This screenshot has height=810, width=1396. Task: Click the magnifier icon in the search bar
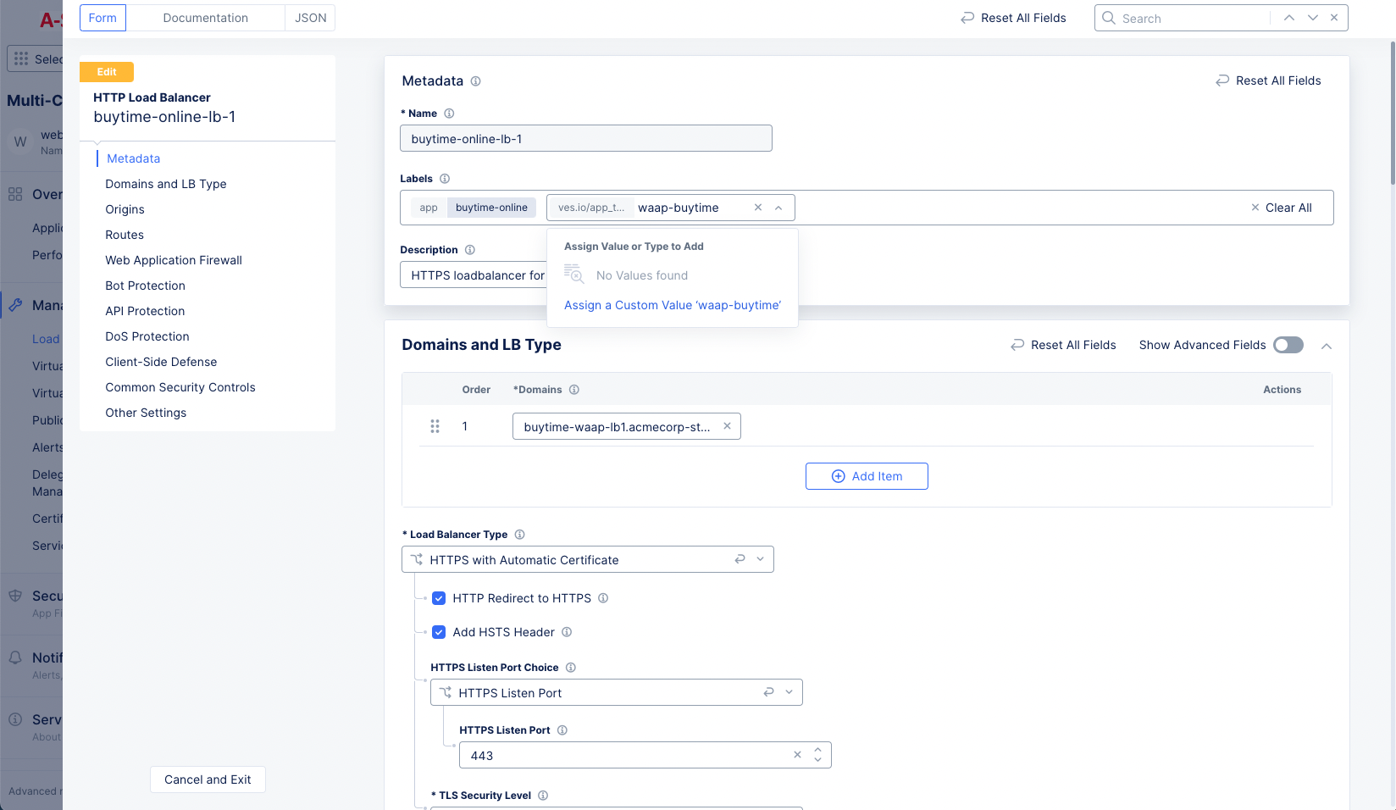point(1109,18)
